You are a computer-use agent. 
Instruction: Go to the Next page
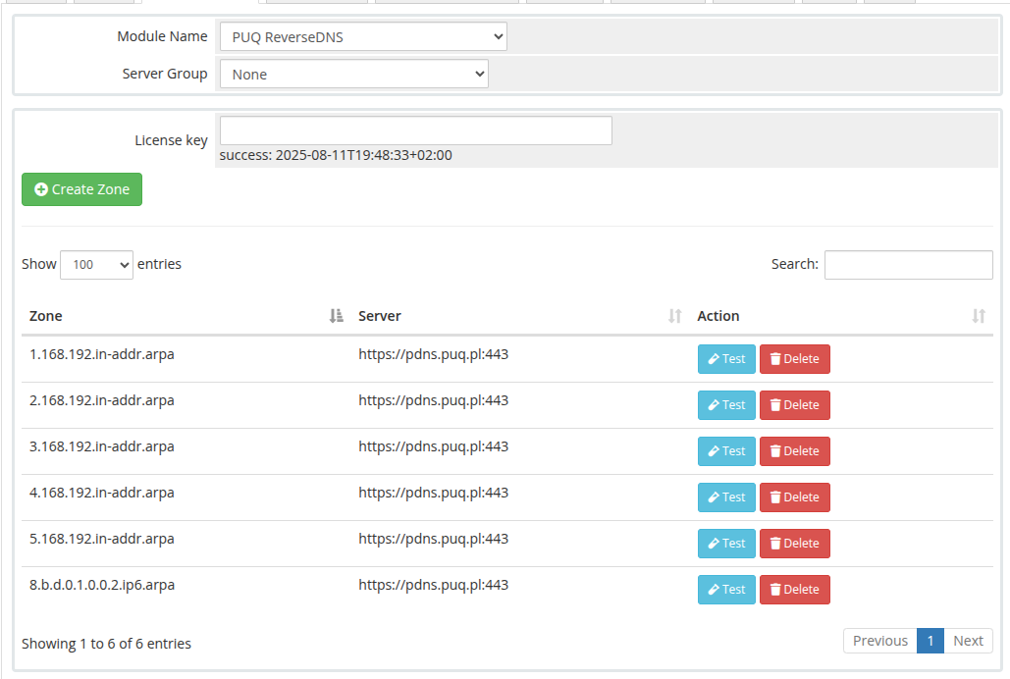968,641
